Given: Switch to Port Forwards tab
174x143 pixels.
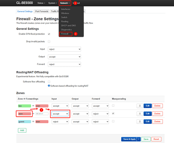Looking at the screenshot, I should tap(42, 11).
